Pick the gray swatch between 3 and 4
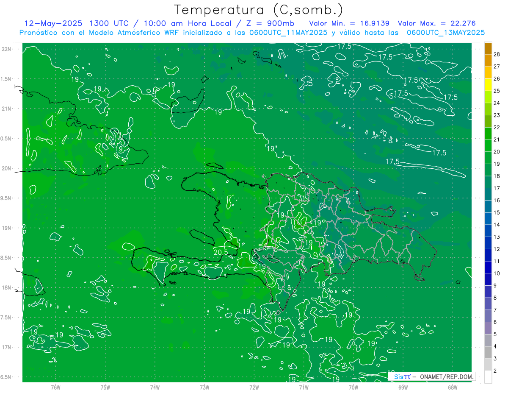 click(x=489, y=352)
